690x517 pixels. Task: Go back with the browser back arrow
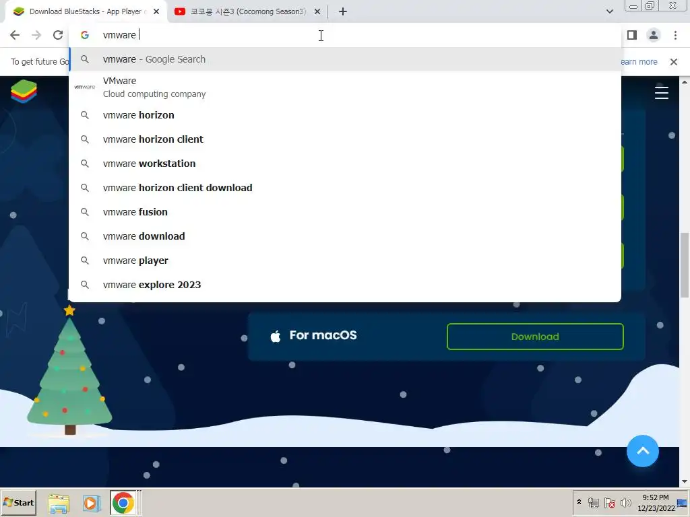tap(15, 35)
